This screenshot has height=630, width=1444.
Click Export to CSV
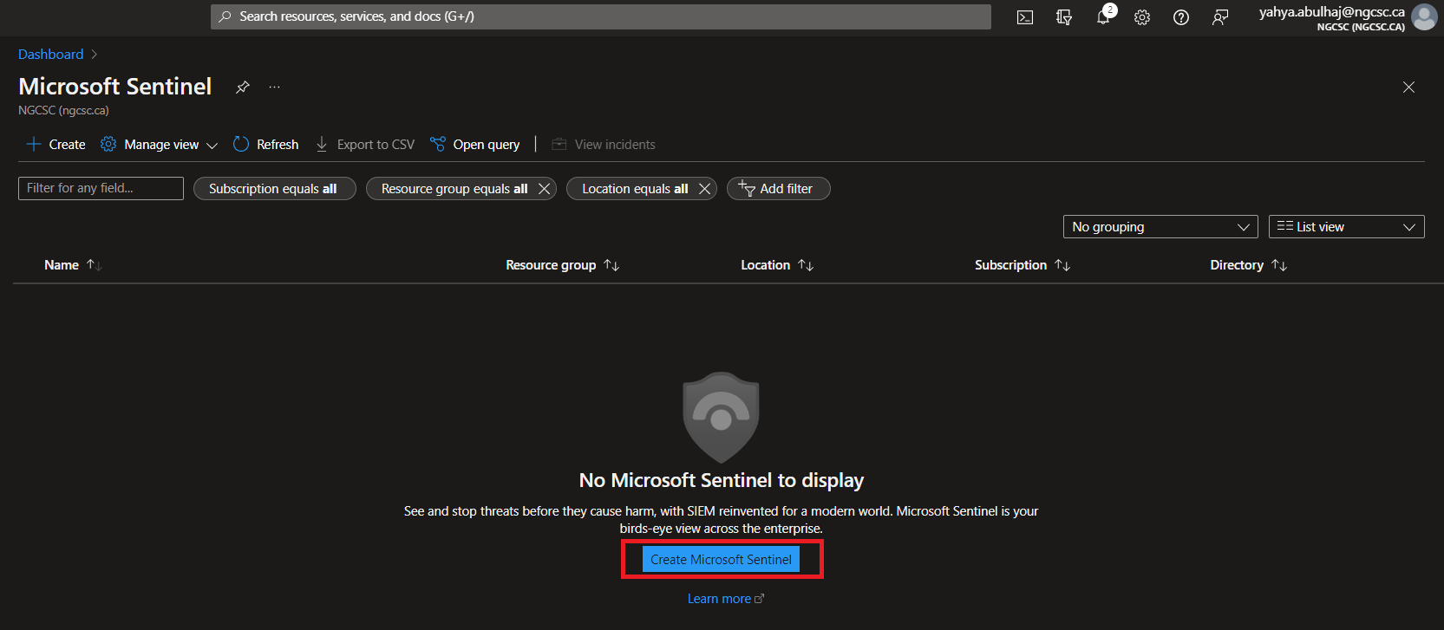click(365, 145)
